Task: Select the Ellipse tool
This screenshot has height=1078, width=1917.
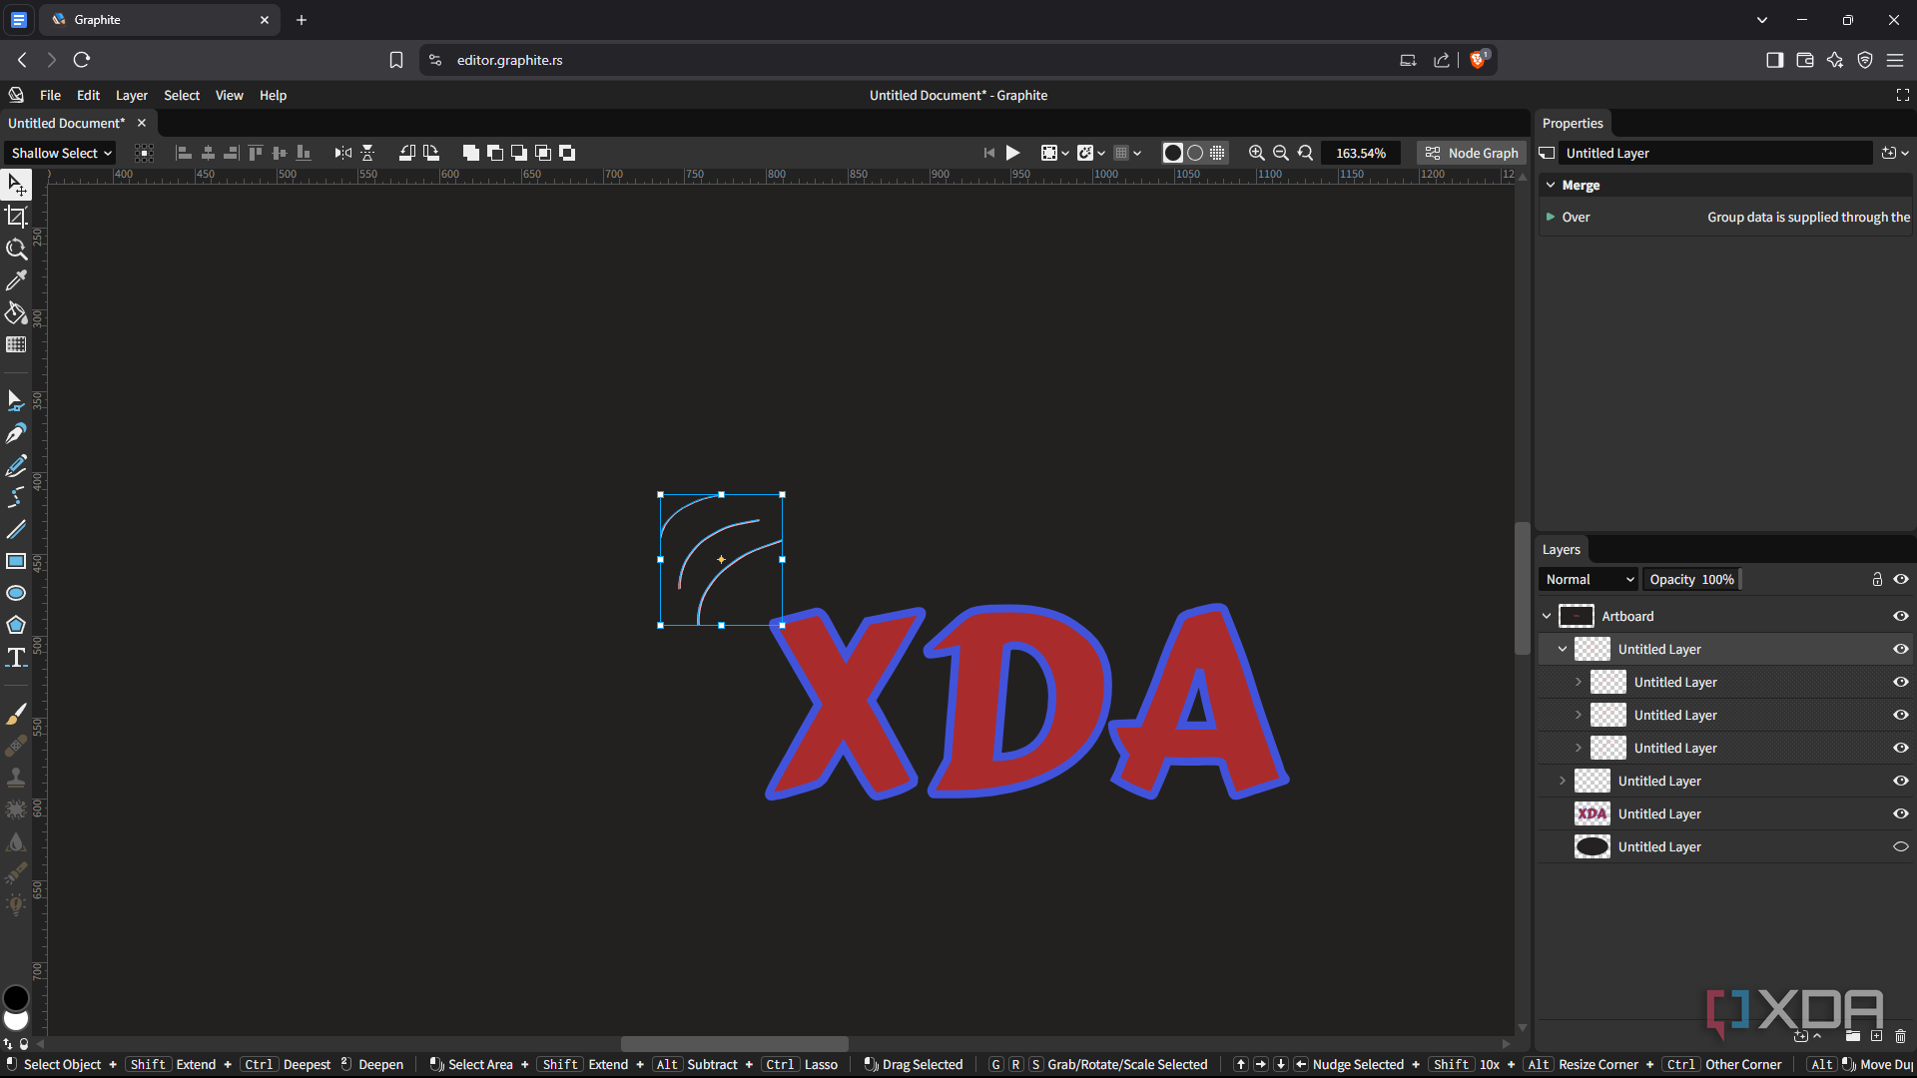Action: pyautogui.click(x=16, y=593)
